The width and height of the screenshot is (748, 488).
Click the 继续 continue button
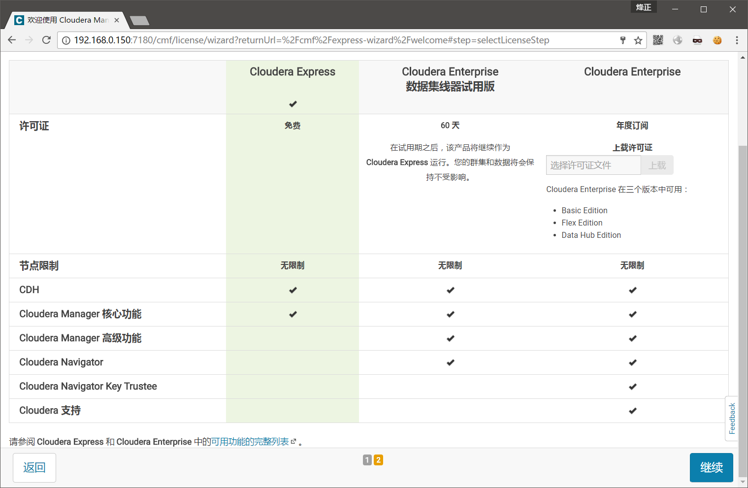712,467
